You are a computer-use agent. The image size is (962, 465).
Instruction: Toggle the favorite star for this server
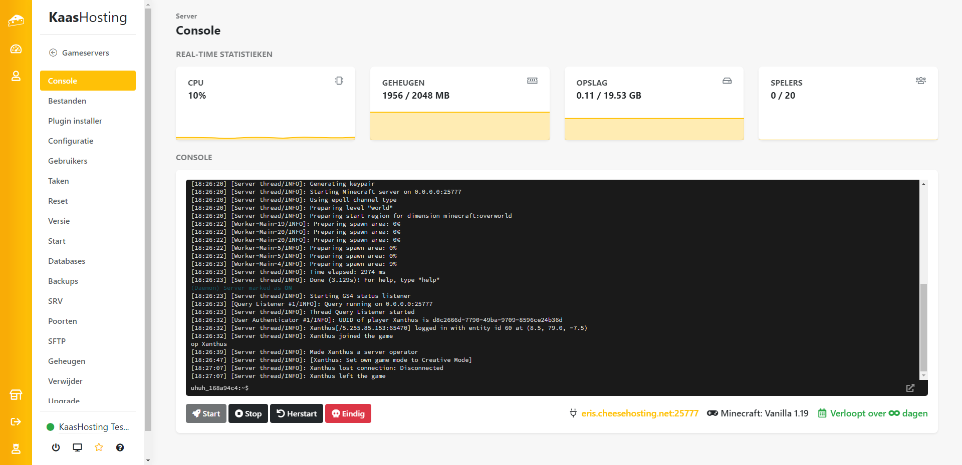click(99, 447)
